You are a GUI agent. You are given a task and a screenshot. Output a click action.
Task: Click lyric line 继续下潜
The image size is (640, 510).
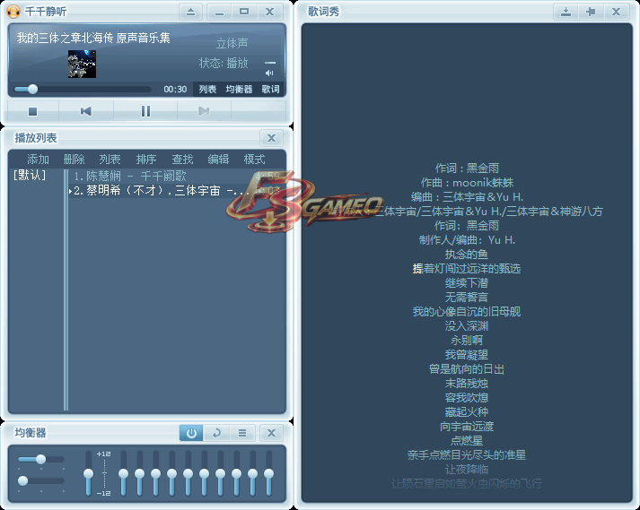[x=467, y=283]
